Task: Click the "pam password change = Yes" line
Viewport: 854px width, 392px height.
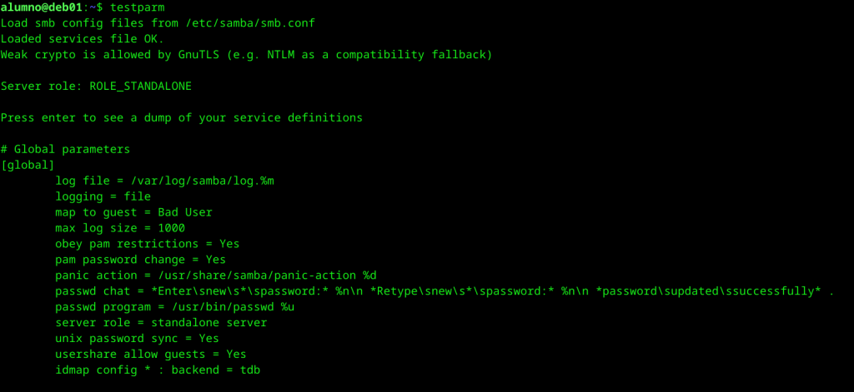Action: tap(140, 260)
